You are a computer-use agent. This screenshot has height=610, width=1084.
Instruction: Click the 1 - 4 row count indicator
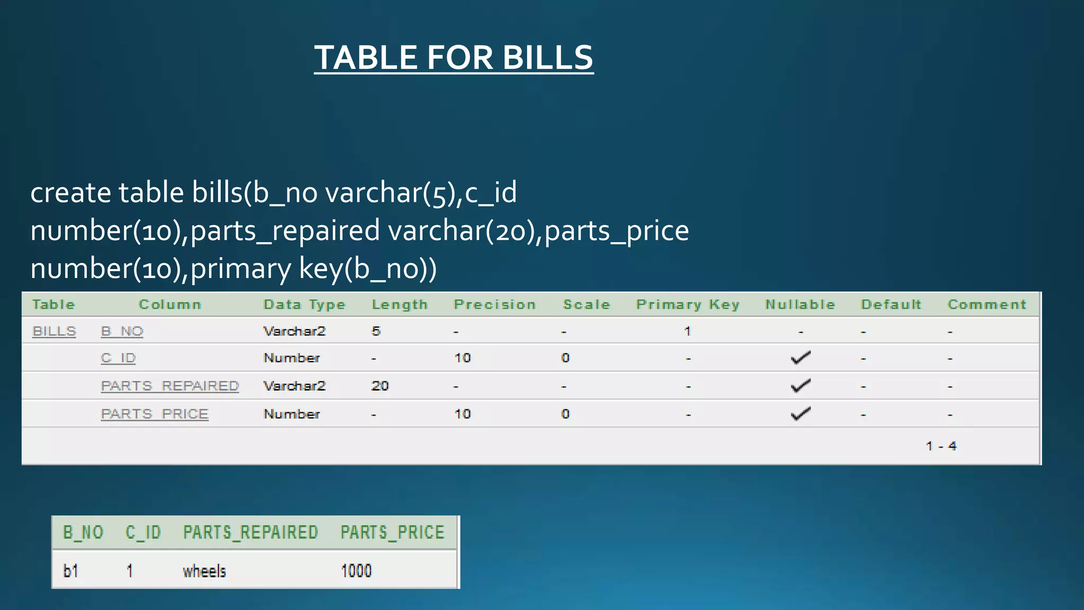point(941,446)
